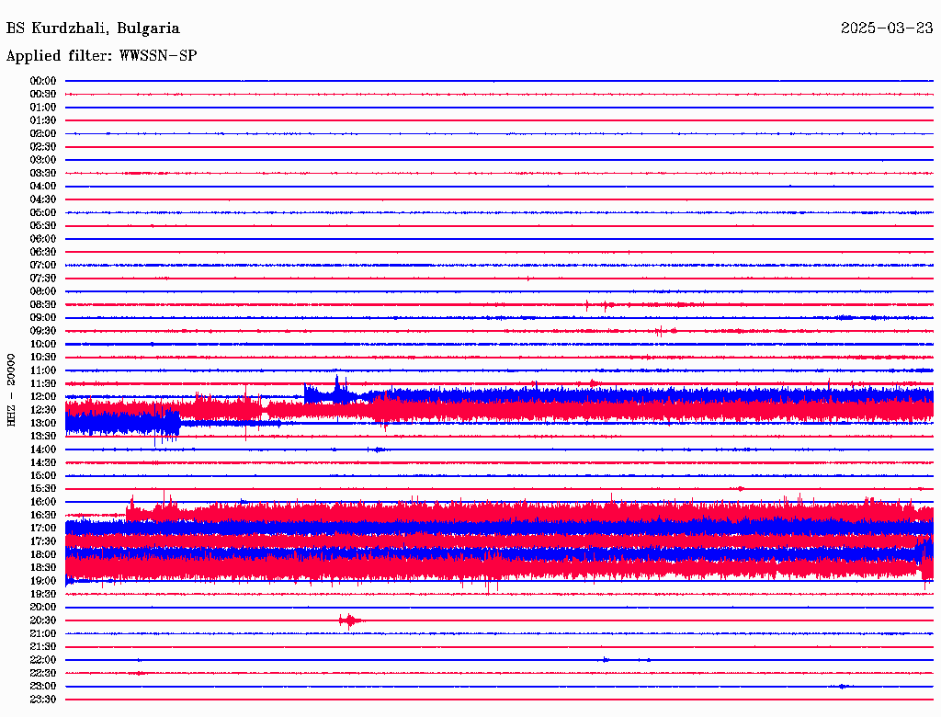Select the 02:00 time label
The image size is (941, 717).
pos(43,134)
